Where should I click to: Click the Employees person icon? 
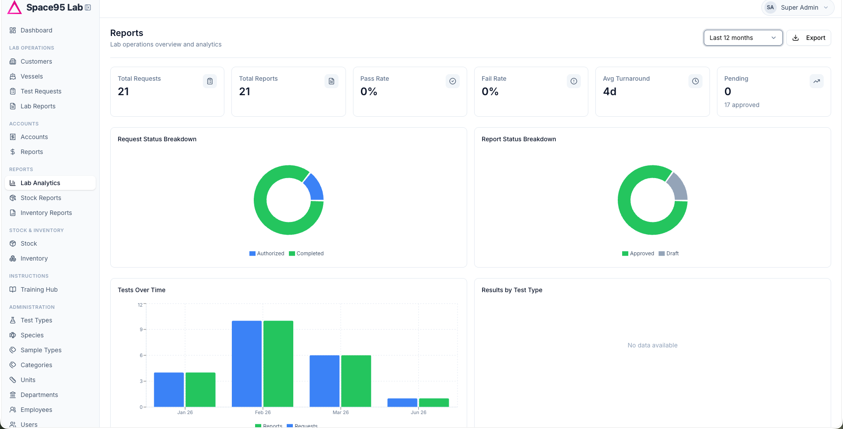click(x=13, y=410)
